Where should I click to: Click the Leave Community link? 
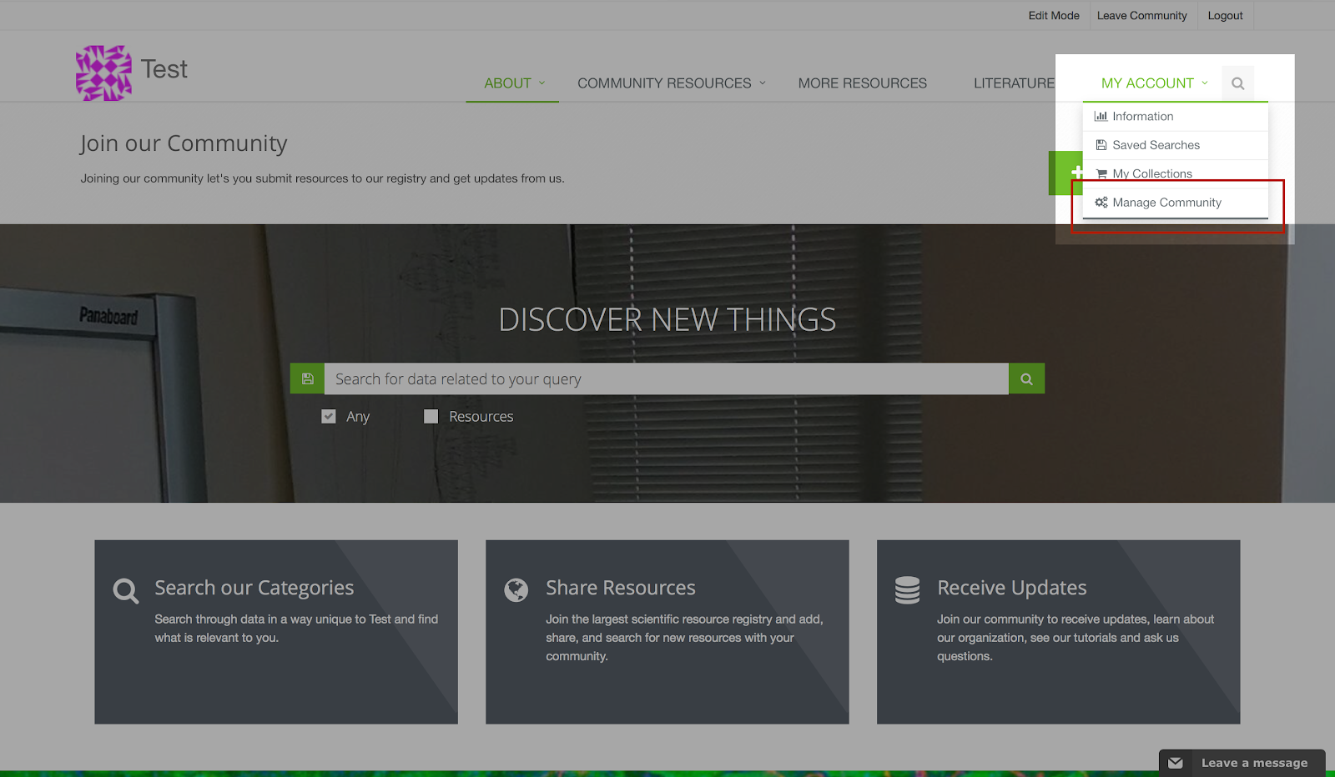pyautogui.click(x=1141, y=16)
